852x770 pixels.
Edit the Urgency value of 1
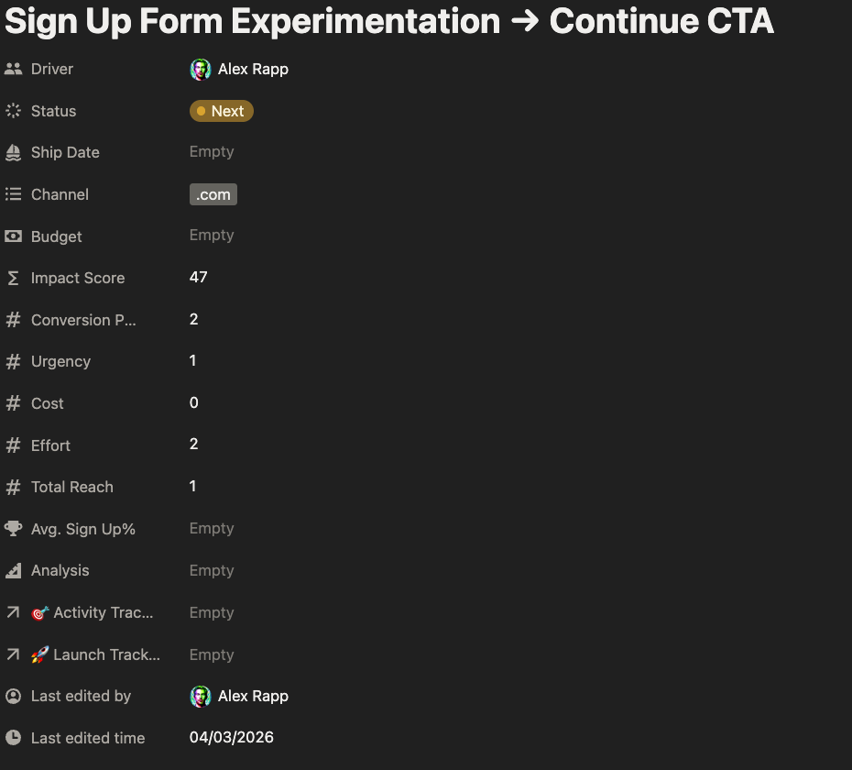[x=193, y=361]
